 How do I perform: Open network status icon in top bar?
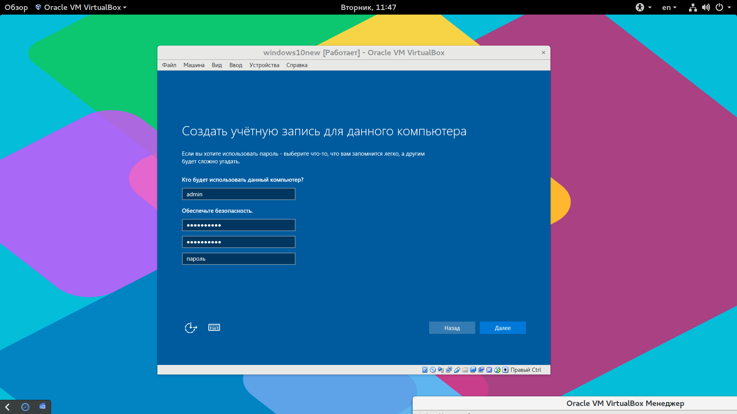[692, 7]
